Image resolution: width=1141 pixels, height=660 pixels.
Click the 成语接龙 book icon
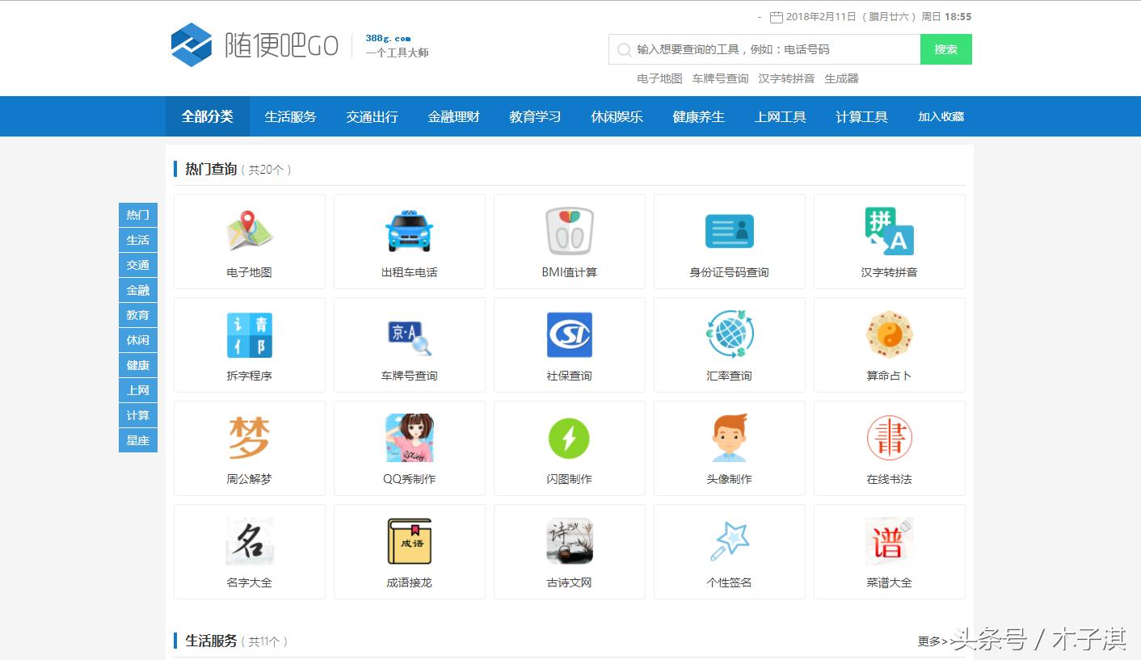click(x=409, y=541)
